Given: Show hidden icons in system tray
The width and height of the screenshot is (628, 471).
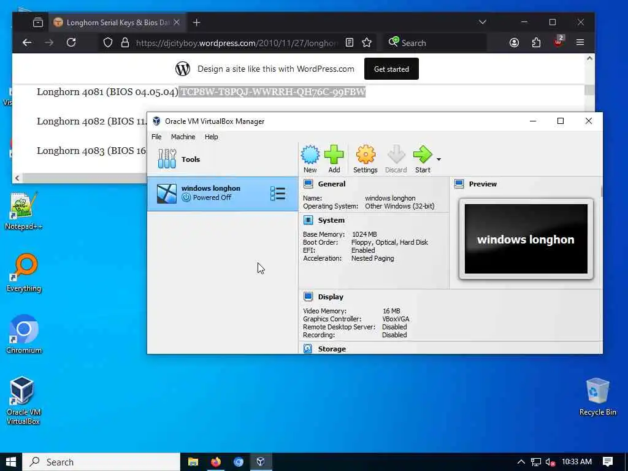Looking at the screenshot, I should pos(521,462).
